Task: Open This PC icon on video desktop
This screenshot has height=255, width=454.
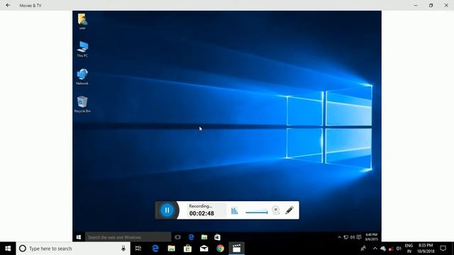Action: [x=82, y=49]
